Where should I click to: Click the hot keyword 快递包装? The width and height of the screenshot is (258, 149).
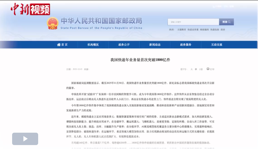coord(215,30)
